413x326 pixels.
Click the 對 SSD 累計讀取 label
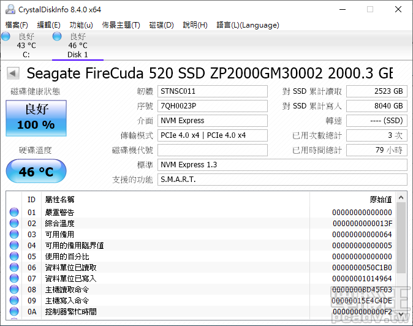[312, 91]
